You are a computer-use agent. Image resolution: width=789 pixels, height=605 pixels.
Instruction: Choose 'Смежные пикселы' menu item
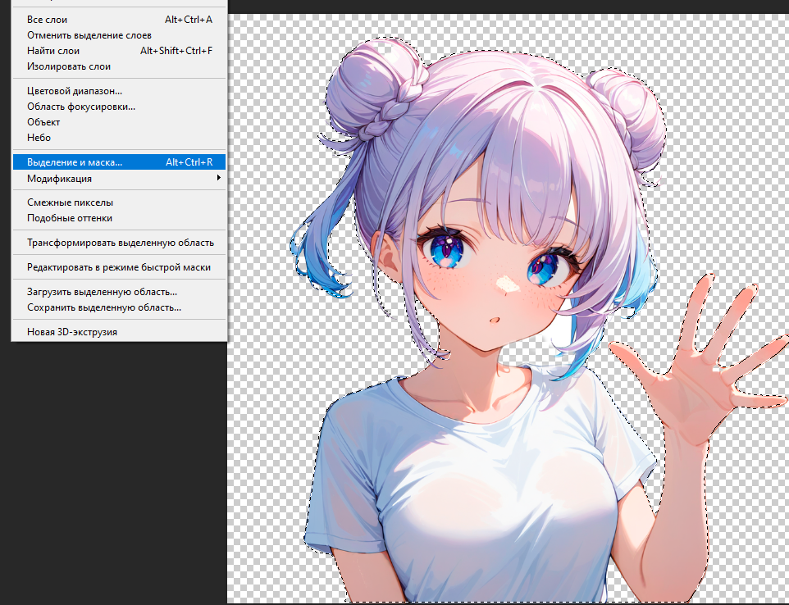click(x=119, y=202)
